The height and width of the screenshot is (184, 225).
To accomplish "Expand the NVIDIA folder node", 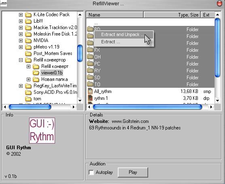I will point(21,40).
